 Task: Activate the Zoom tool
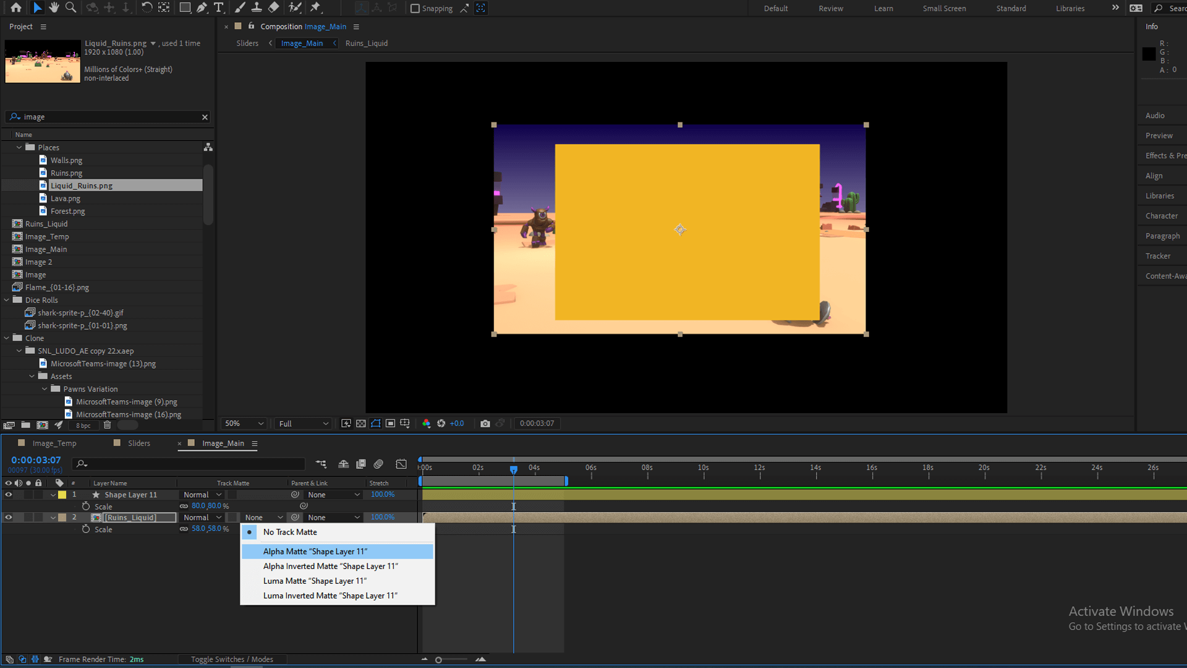(70, 7)
